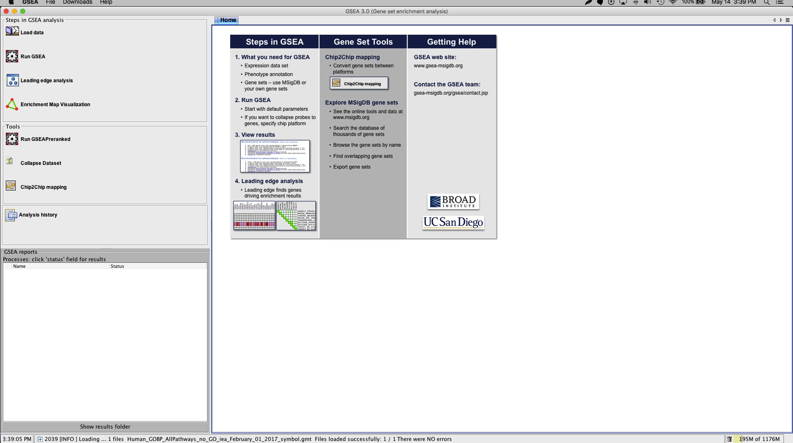
Task: Click the Collapse Dataset label
Action: (x=41, y=163)
